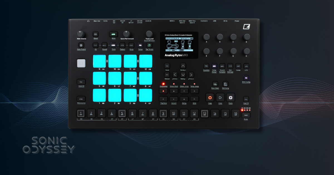Open the SMPL Reverb Samples page
The height and width of the screenshot is (175, 334).
coord(222,66)
